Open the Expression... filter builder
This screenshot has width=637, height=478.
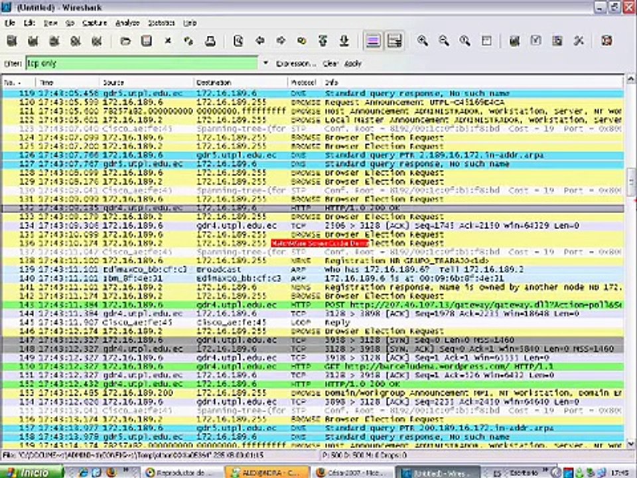(x=296, y=64)
